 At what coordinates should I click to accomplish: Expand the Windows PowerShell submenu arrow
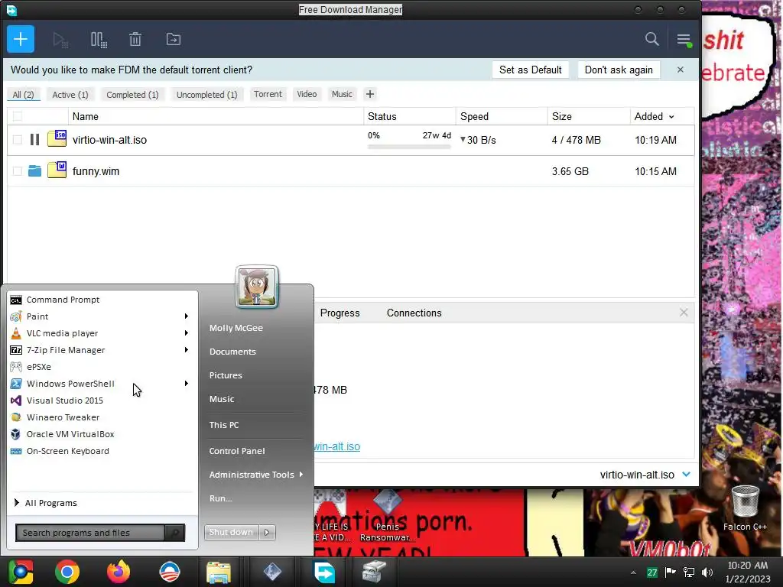187,384
